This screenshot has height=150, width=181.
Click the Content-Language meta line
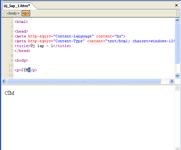(x=70, y=36)
